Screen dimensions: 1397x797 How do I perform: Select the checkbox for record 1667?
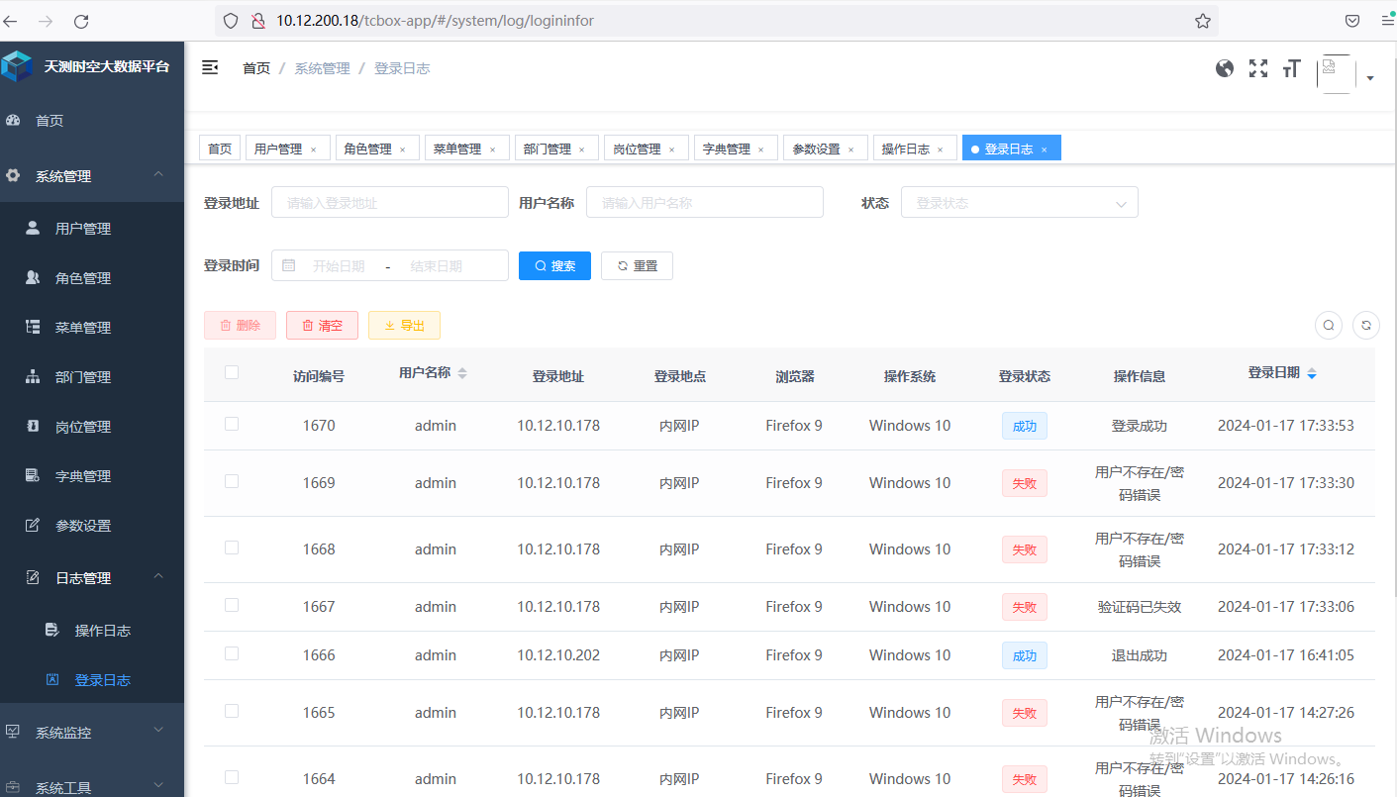click(232, 605)
